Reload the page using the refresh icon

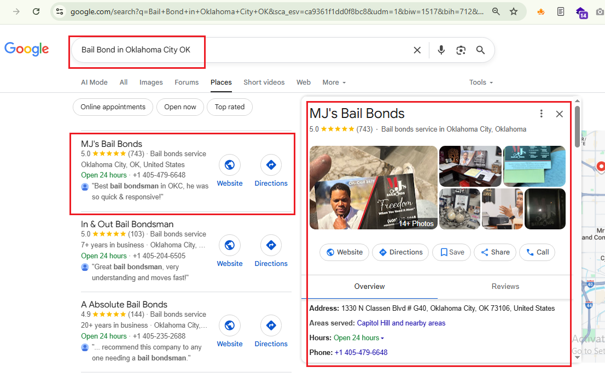(x=36, y=11)
